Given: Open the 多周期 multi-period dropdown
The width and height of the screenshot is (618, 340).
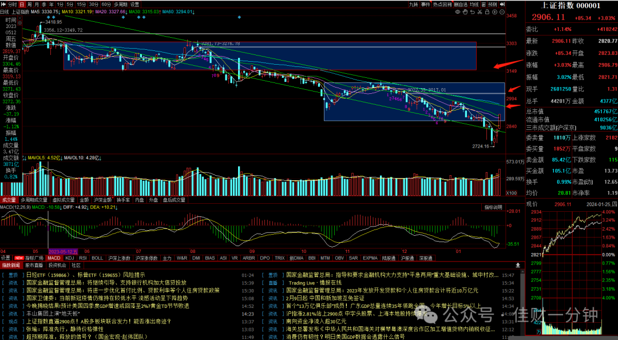Looking at the screenshot, I should [121, 5].
